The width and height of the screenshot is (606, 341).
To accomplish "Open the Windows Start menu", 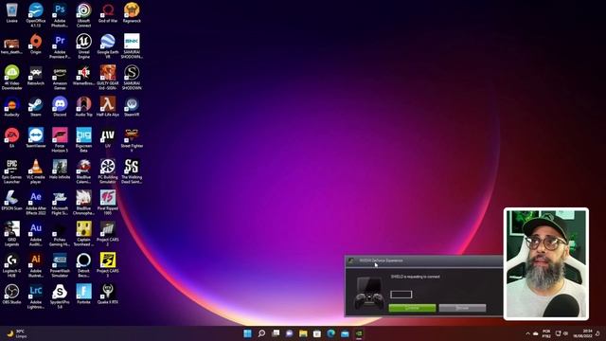I will [248, 333].
